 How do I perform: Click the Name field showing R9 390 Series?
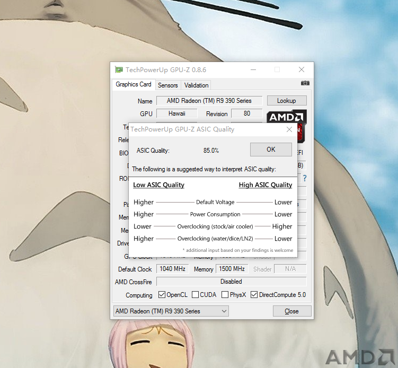point(209,101)
